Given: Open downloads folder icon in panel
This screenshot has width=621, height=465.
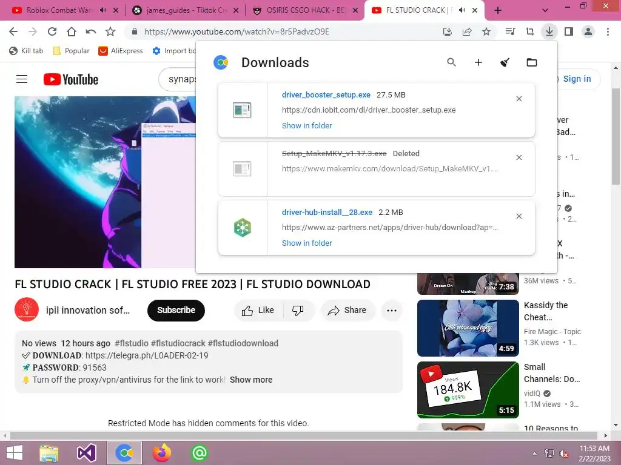Looking at the screenshot, I should pyautogui.click(x=531, y=62).
